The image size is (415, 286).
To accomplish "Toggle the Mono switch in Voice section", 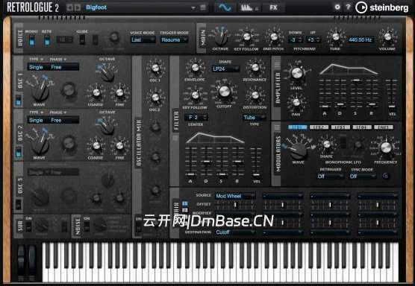I will 31,40.
